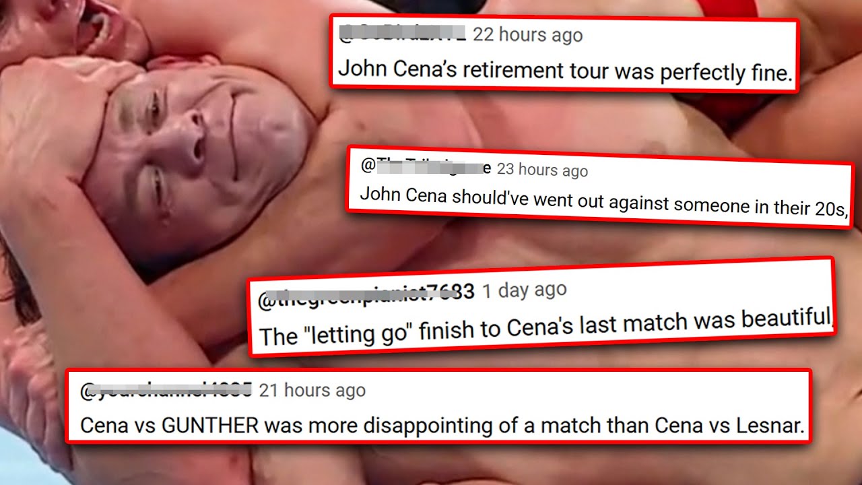Click the word "GUNTHER" in the comment
Image resolution: width=862 pixels, height=485 pixels.
209,426
